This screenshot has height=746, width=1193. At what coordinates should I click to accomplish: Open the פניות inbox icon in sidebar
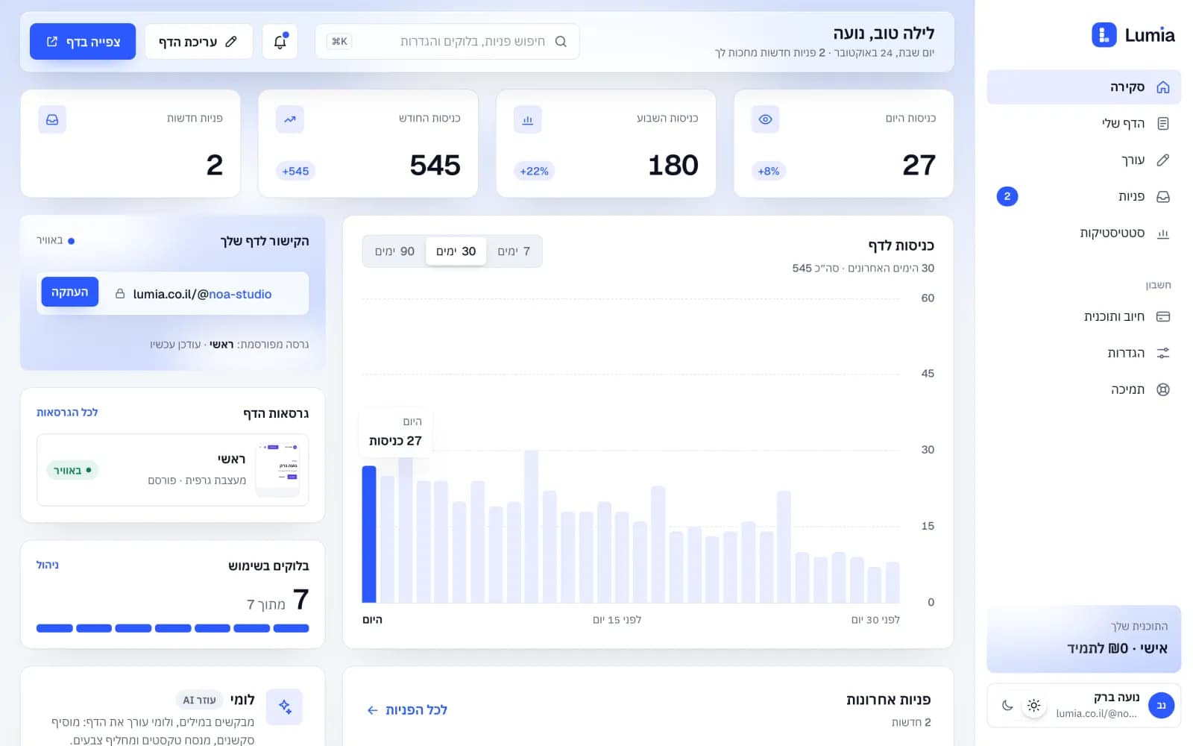pyautogui.click(x=1162, y=197)
